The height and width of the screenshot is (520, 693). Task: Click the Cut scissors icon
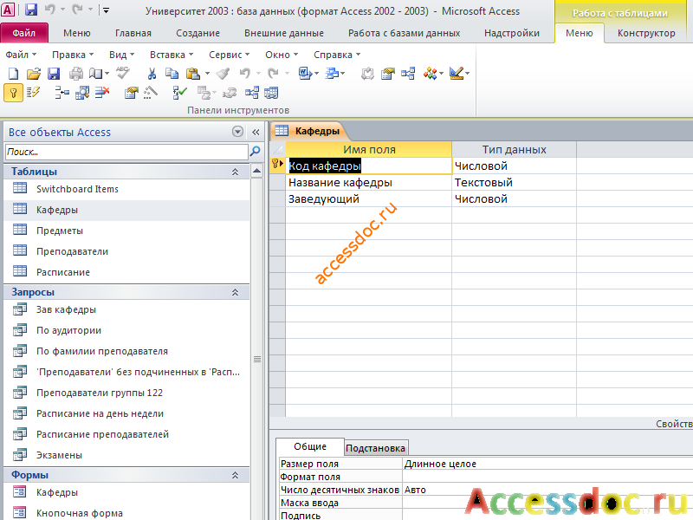pyautogui.click(x=152, y=74)
